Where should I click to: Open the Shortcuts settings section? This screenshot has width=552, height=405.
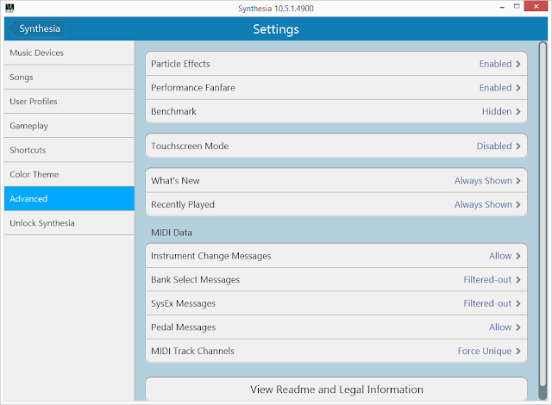click(x=69, y=150)
